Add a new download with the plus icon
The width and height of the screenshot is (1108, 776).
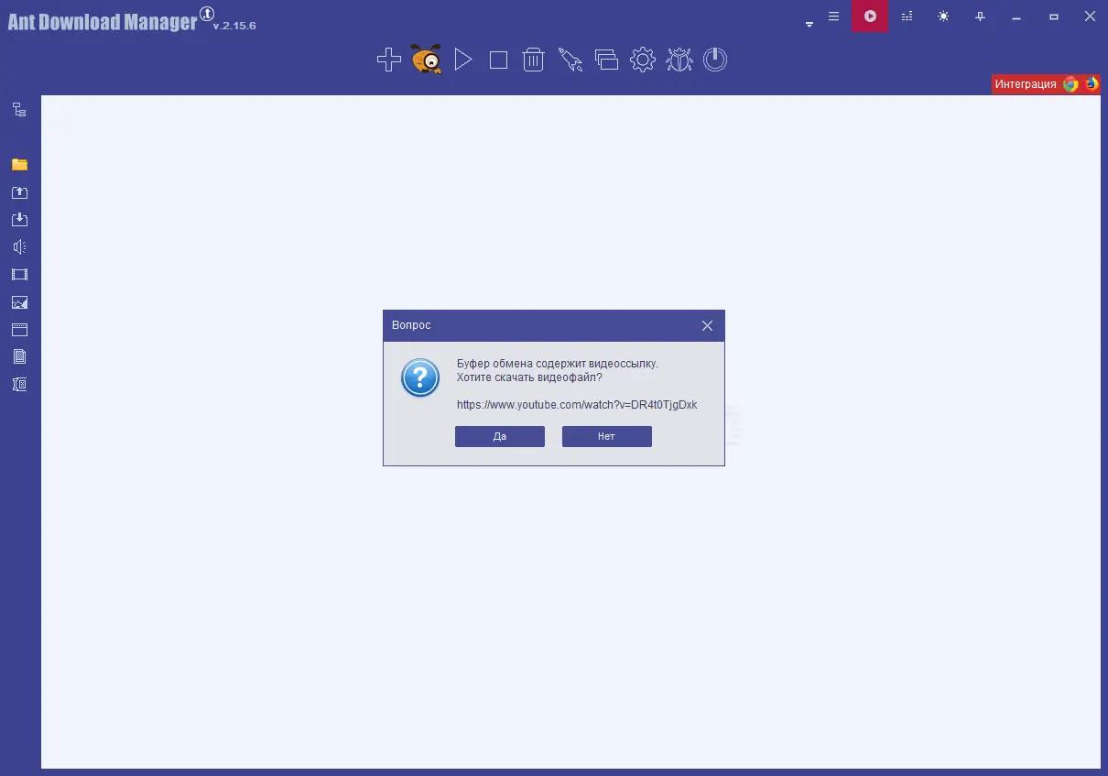[x=388, y=59]
